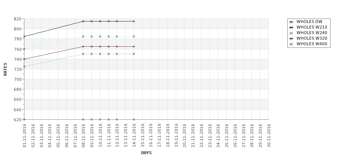The width and height of the screenshot is (361, 159).
Task: Click the WHOLES W320 legend marker icon
Action: tap(291, 39)
